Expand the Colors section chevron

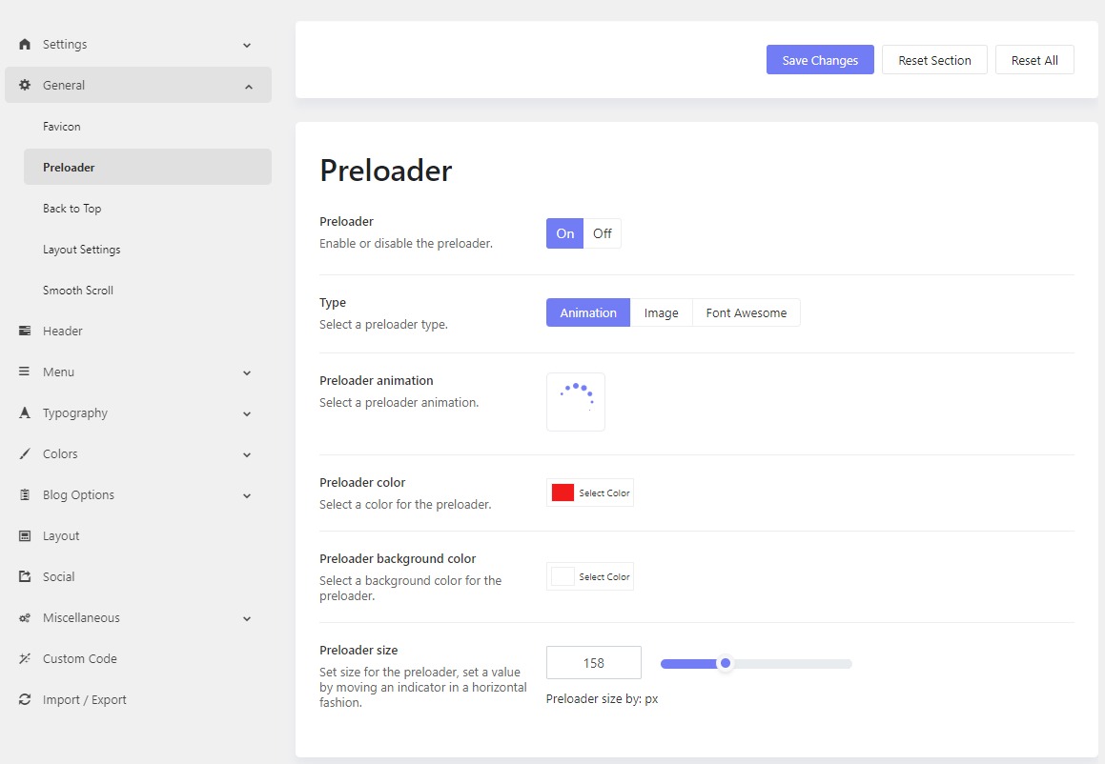tap(247, 455)
